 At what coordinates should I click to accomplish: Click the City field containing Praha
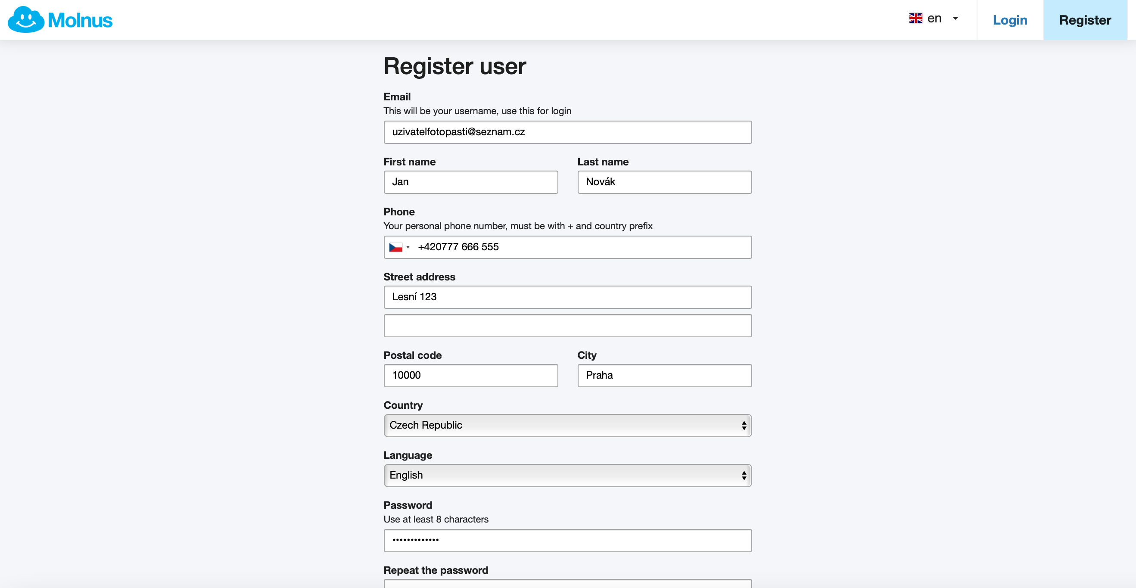pos(665,375)
